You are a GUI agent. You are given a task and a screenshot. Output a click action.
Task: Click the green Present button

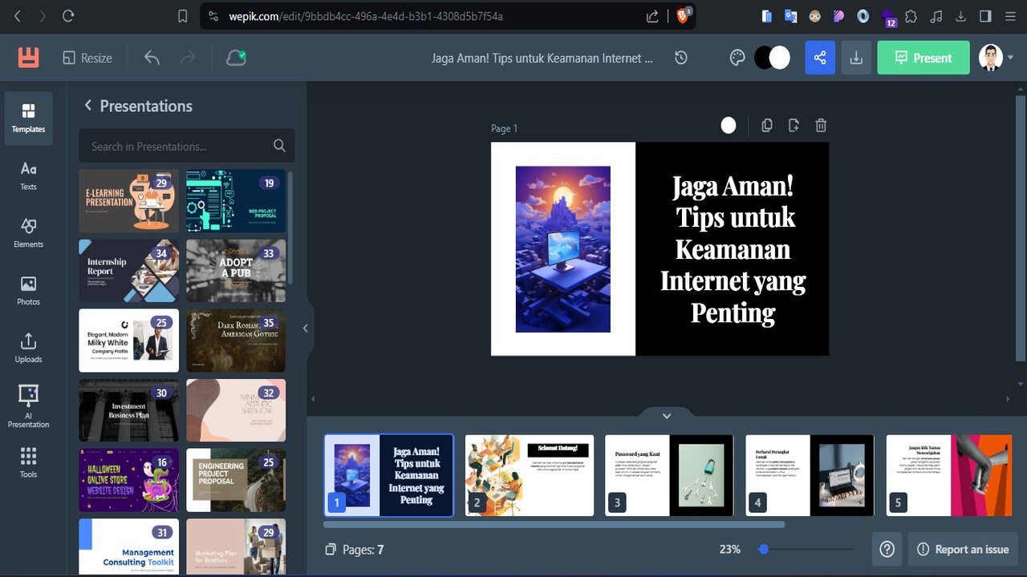click(923, 58)
